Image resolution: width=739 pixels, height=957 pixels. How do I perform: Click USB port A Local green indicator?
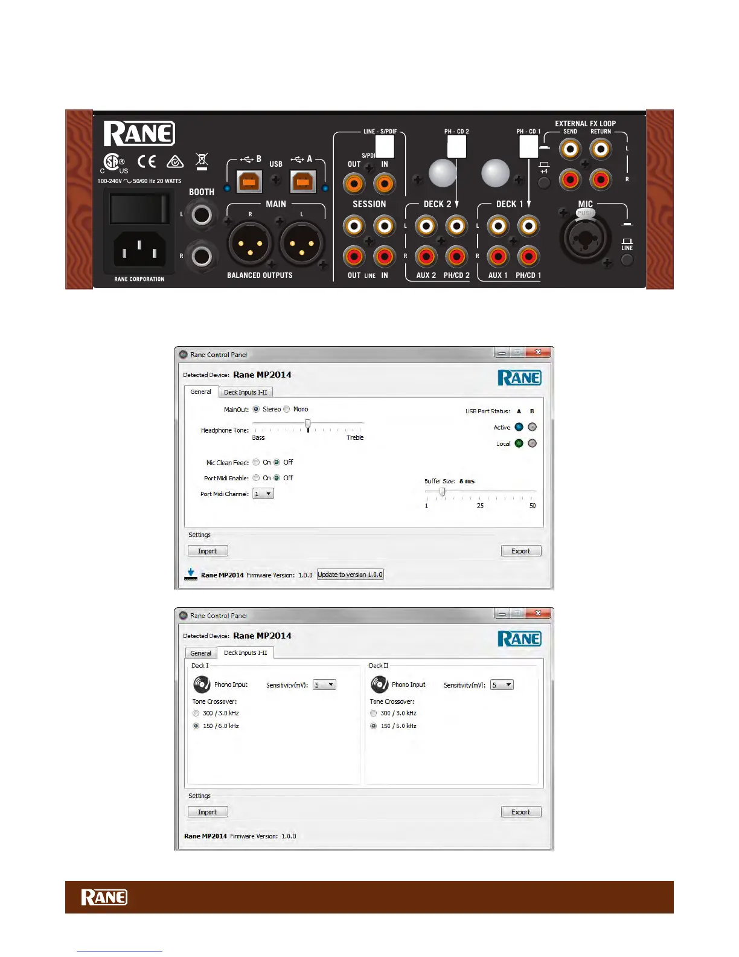[519, 443]
